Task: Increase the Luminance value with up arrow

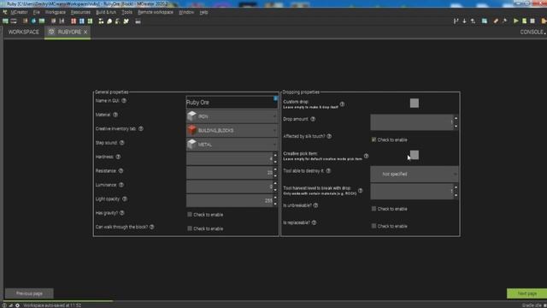Action: click(x=275, y=183)
